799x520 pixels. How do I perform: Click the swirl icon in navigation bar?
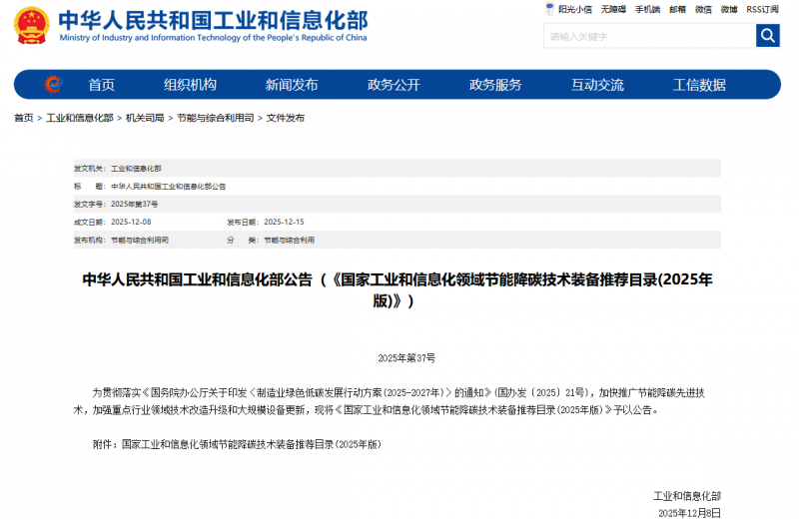point(53,84)
